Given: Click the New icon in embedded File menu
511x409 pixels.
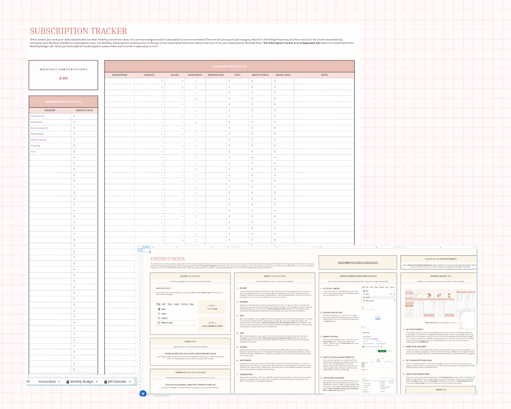Looking at the screenshot, I should point(159,309).
